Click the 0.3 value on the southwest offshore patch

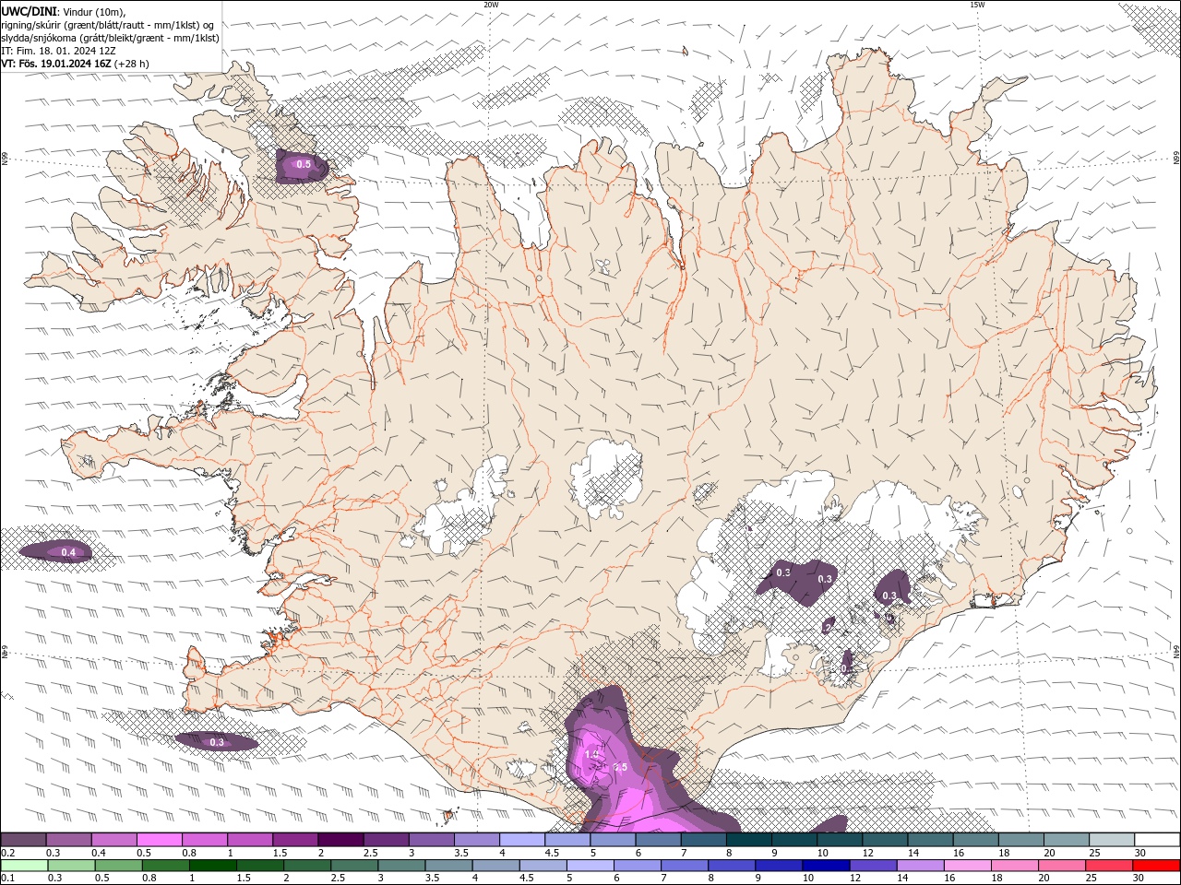(x=217, y=742)
